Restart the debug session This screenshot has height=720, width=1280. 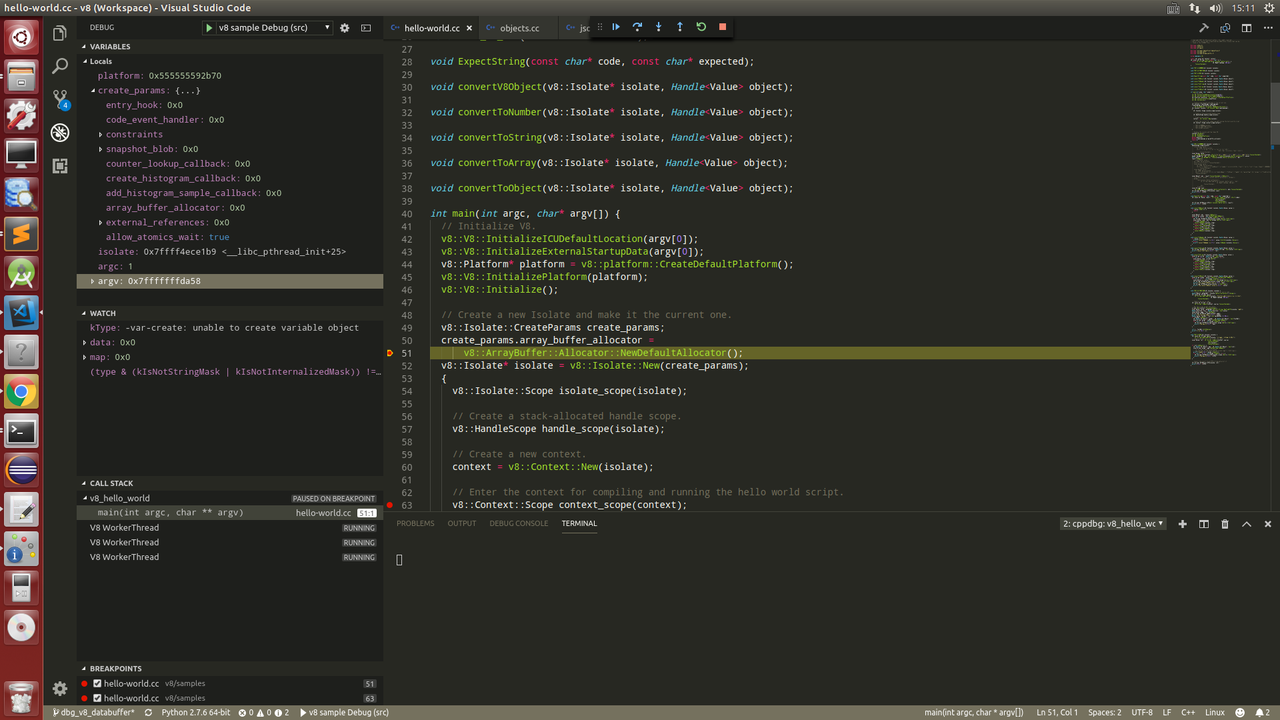click(701, 27)
